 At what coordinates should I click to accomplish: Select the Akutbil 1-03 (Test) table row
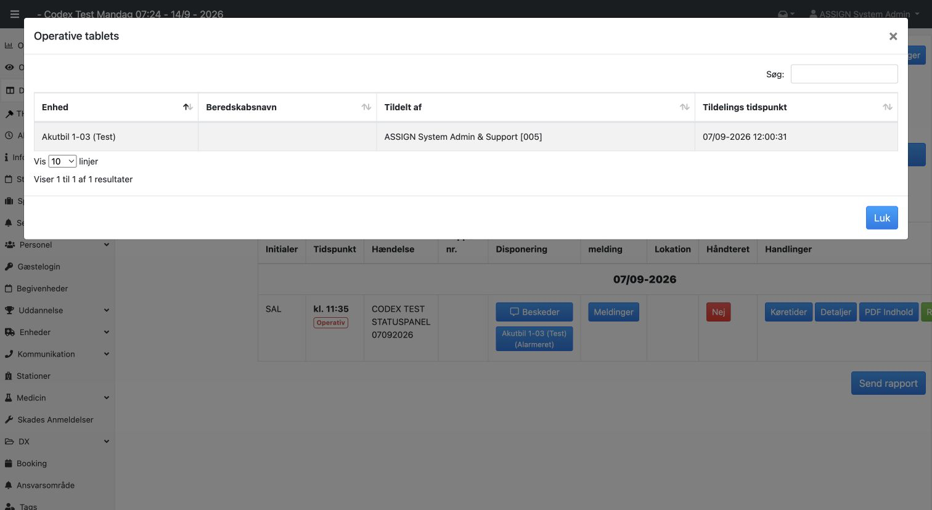coord(465,137)
